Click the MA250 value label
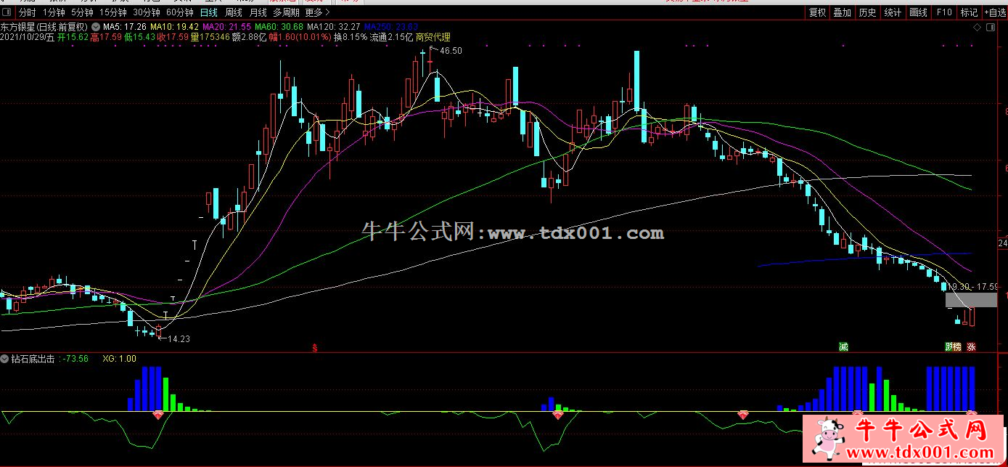 point(391,27)
